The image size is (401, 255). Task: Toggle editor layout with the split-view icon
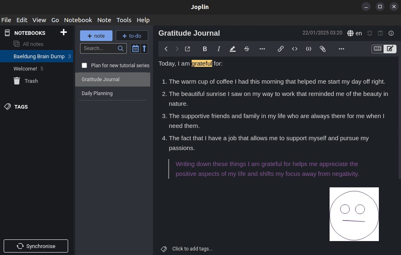tap(380, 33)
